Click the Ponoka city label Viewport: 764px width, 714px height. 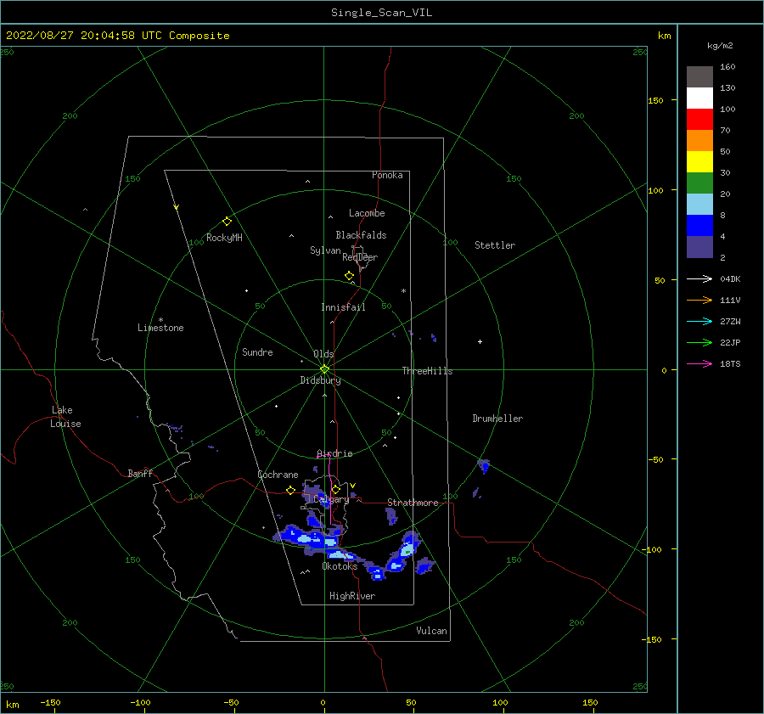coord(387,175)
